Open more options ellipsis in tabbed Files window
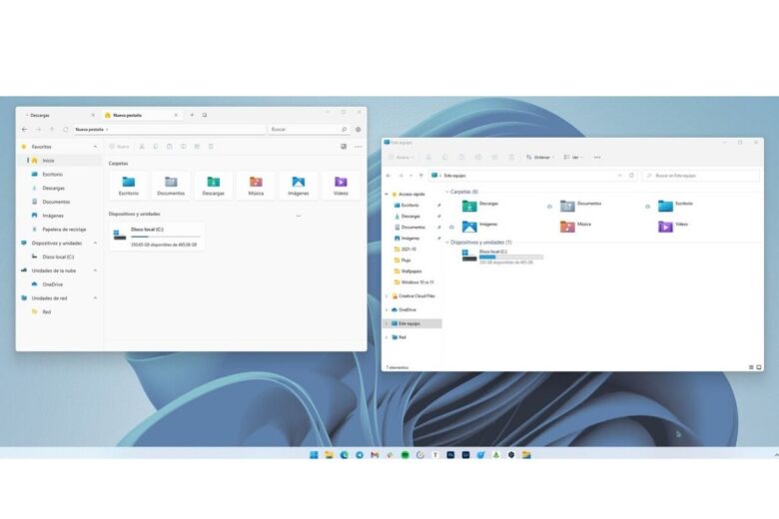 click(x=358, y=147)
